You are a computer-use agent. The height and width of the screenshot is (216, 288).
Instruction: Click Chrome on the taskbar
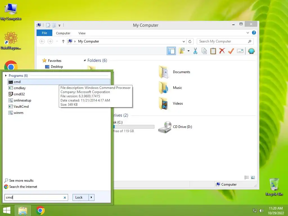[x=40, y=210]
